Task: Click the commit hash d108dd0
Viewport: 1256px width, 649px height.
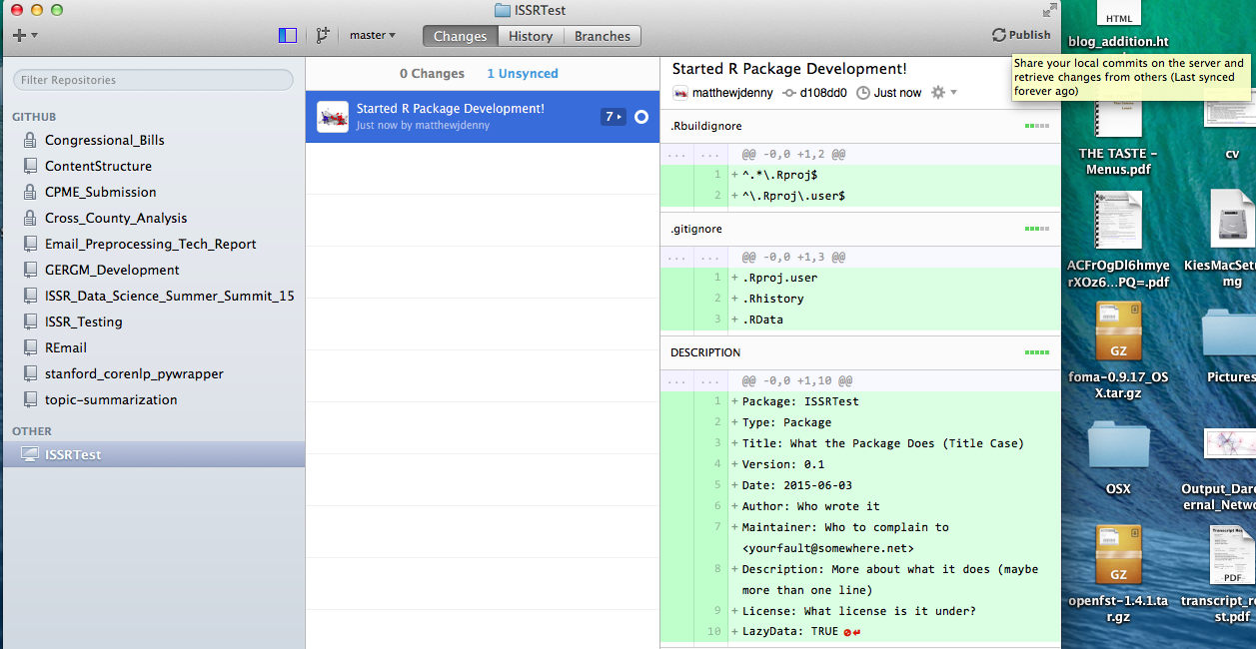Action: click(822, 93)
